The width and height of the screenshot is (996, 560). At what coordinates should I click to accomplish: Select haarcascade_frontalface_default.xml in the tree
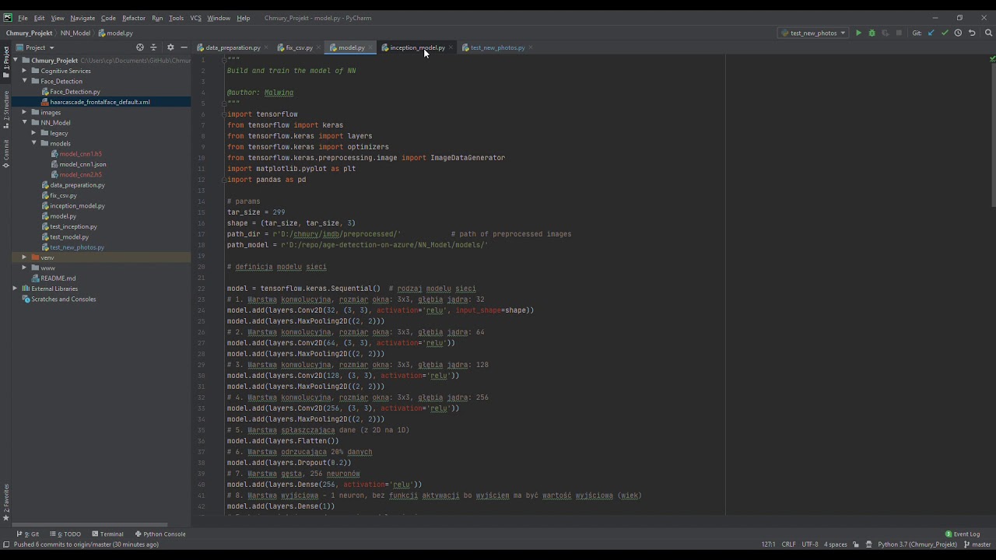101,102
